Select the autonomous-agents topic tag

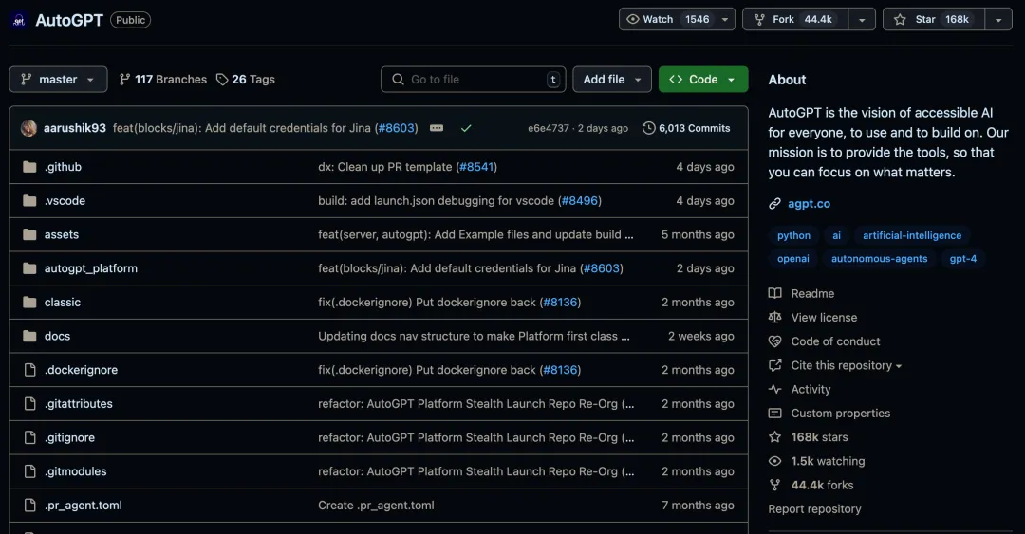[x=879, y=258]
